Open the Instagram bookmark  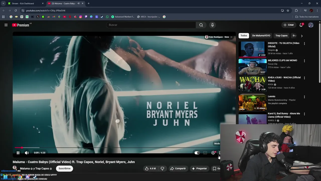81,17
